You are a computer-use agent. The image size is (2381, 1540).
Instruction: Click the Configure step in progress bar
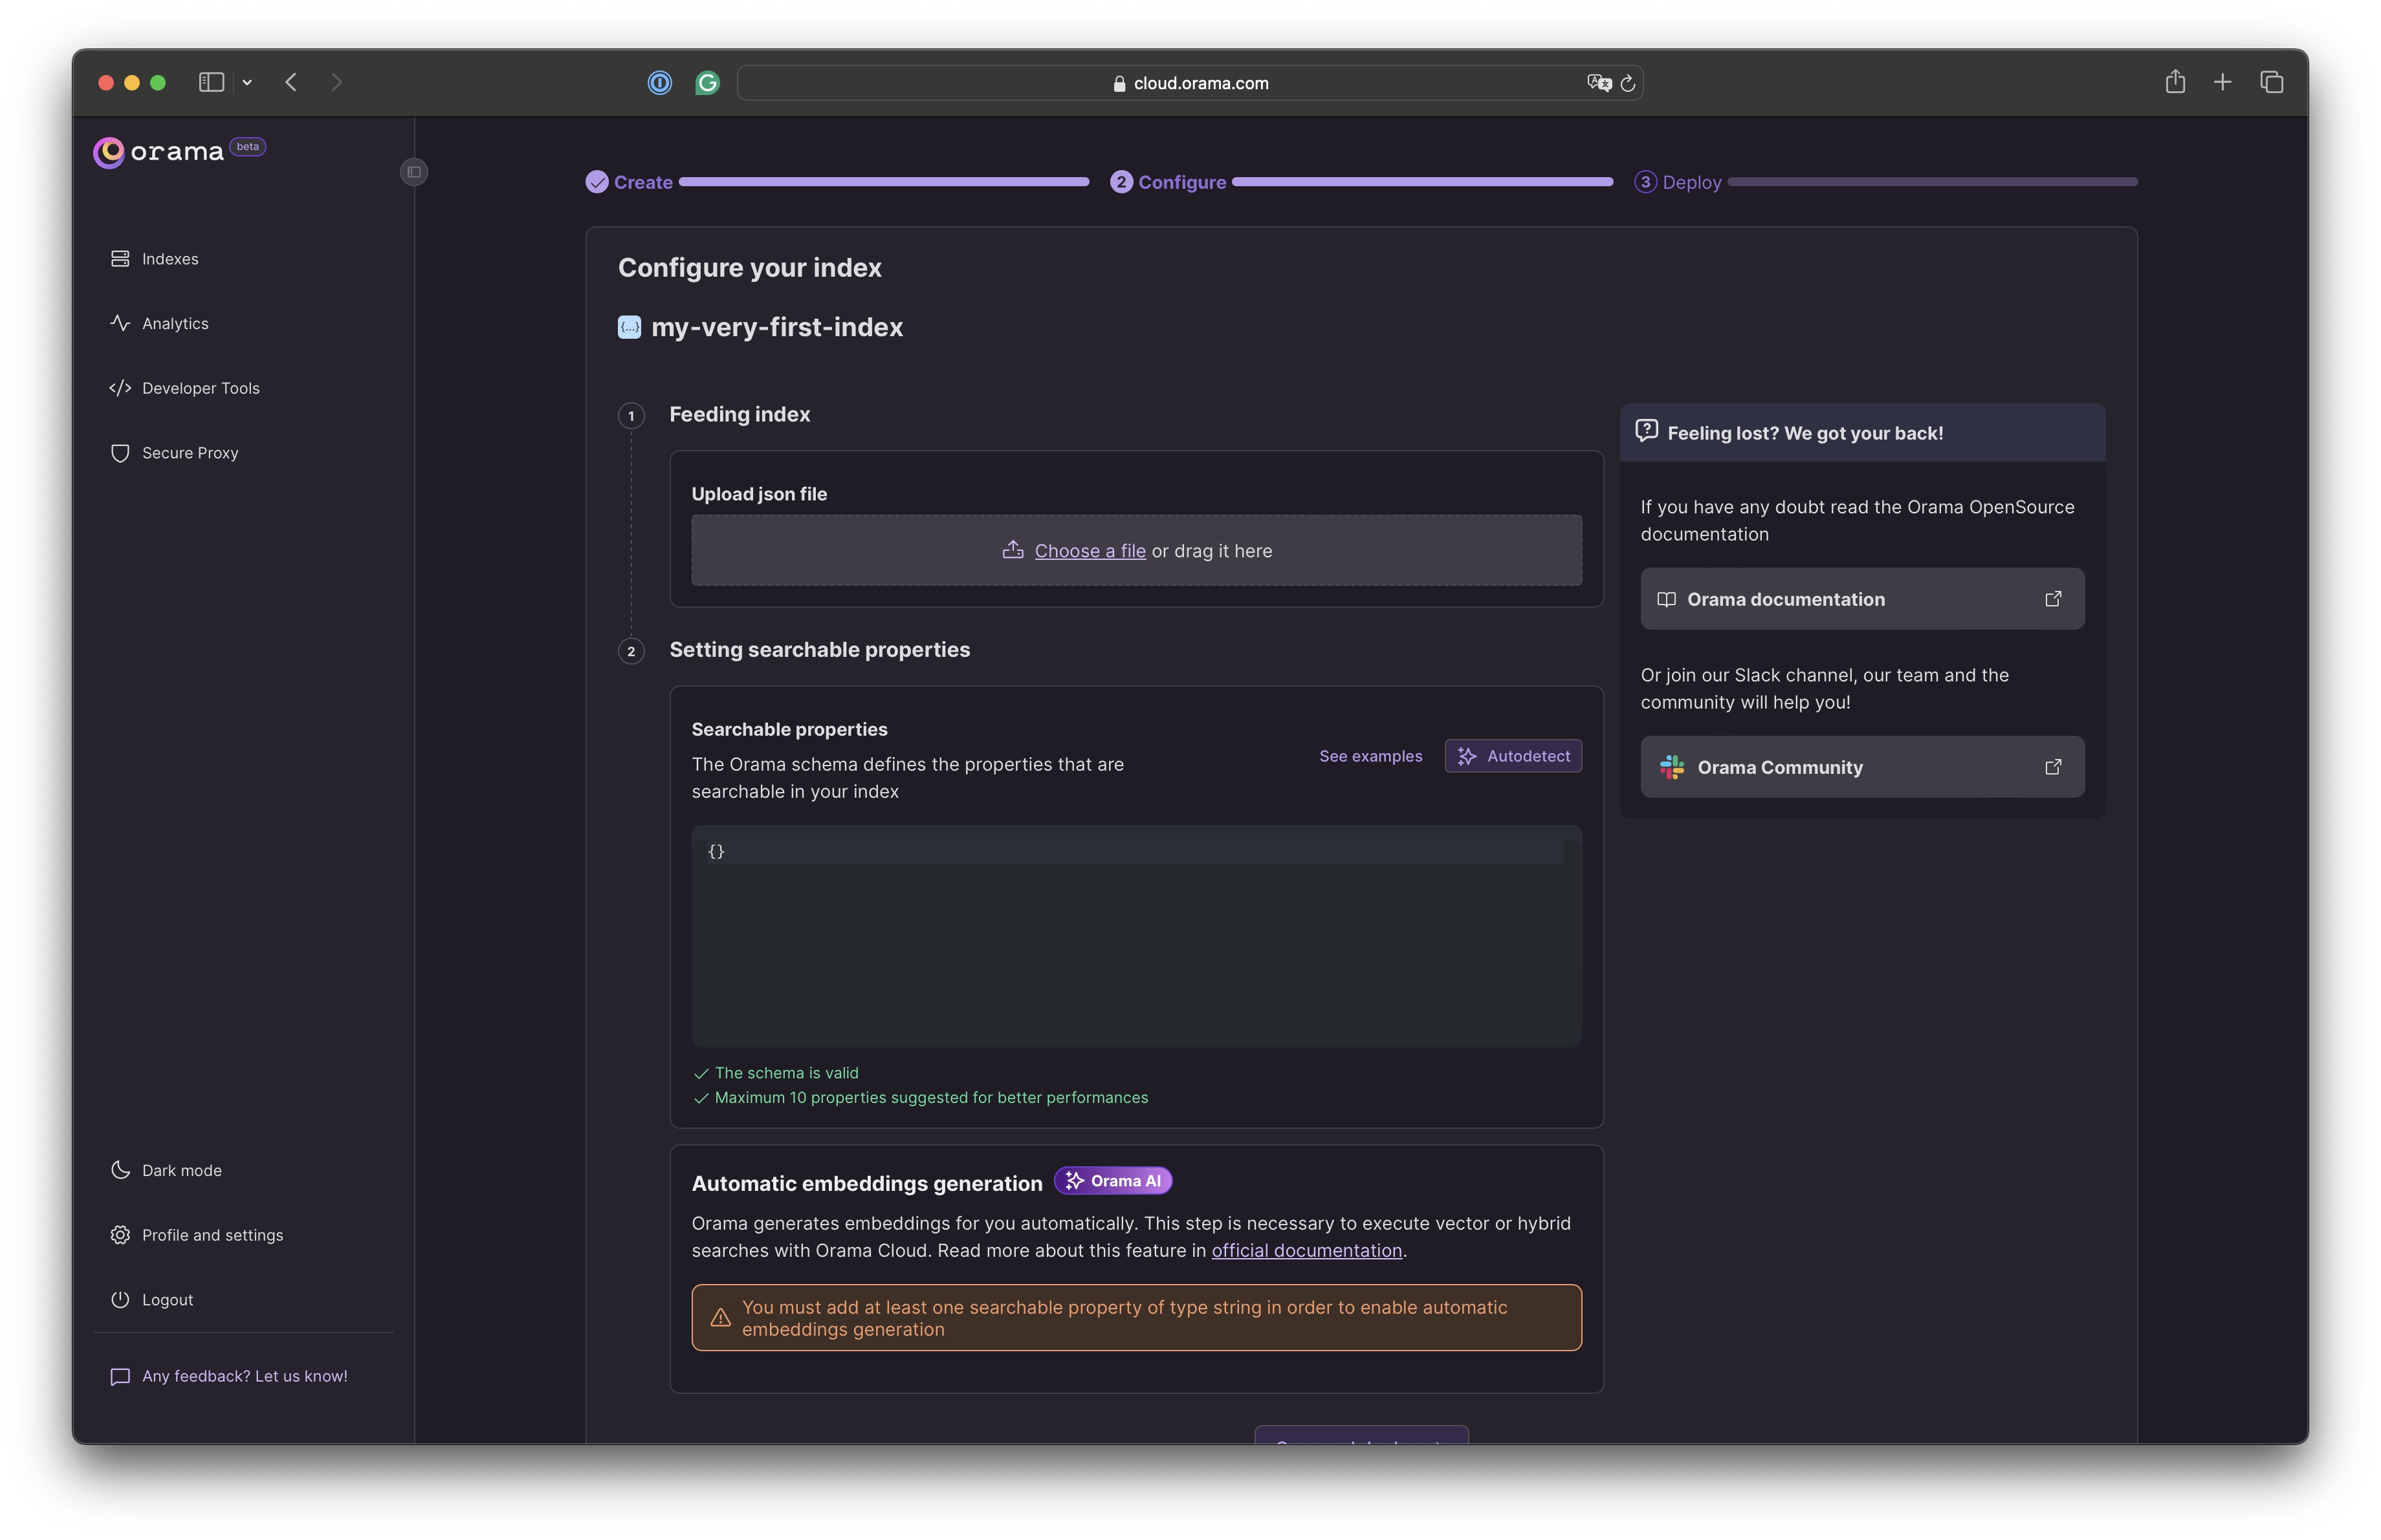(x=1167, y=182)
